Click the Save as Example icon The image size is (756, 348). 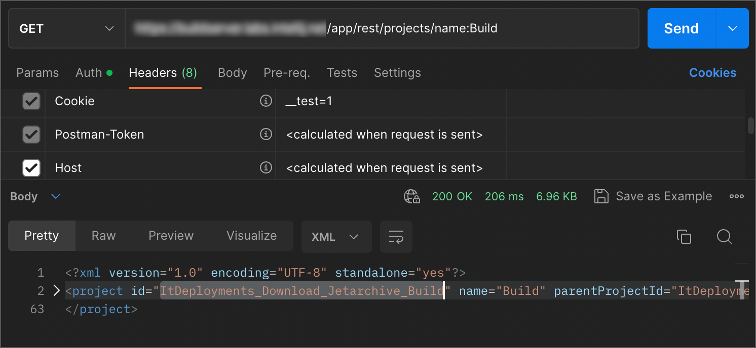coord(601,196)
